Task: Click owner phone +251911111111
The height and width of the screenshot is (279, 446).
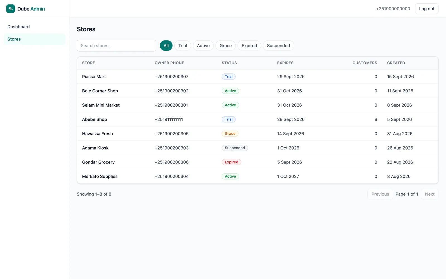Action: coord(169,119)
